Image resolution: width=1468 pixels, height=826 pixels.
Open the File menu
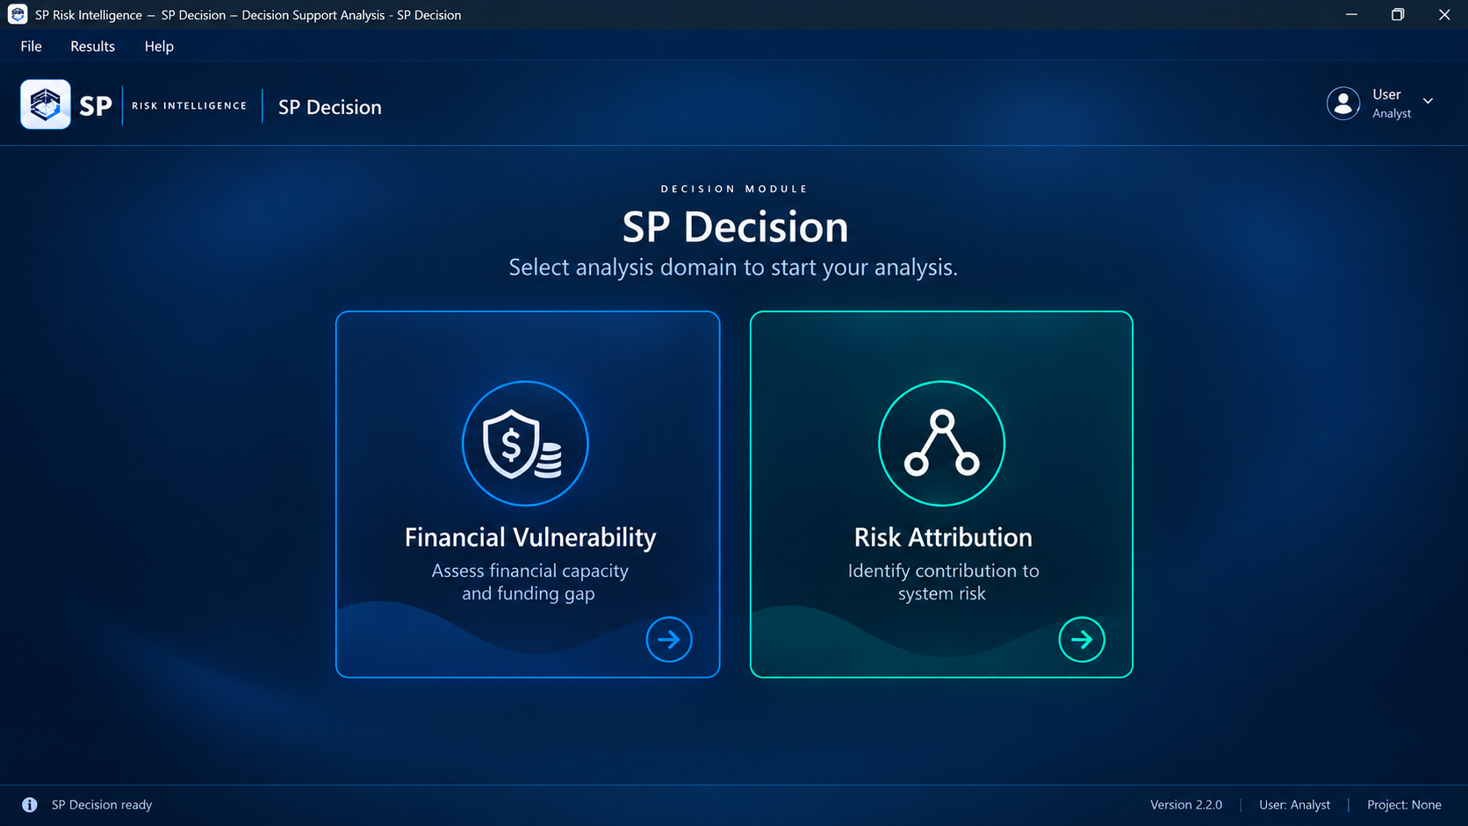click(32, 47)
